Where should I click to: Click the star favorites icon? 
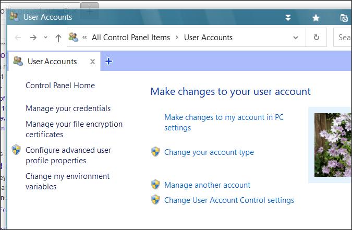(316, 18)
